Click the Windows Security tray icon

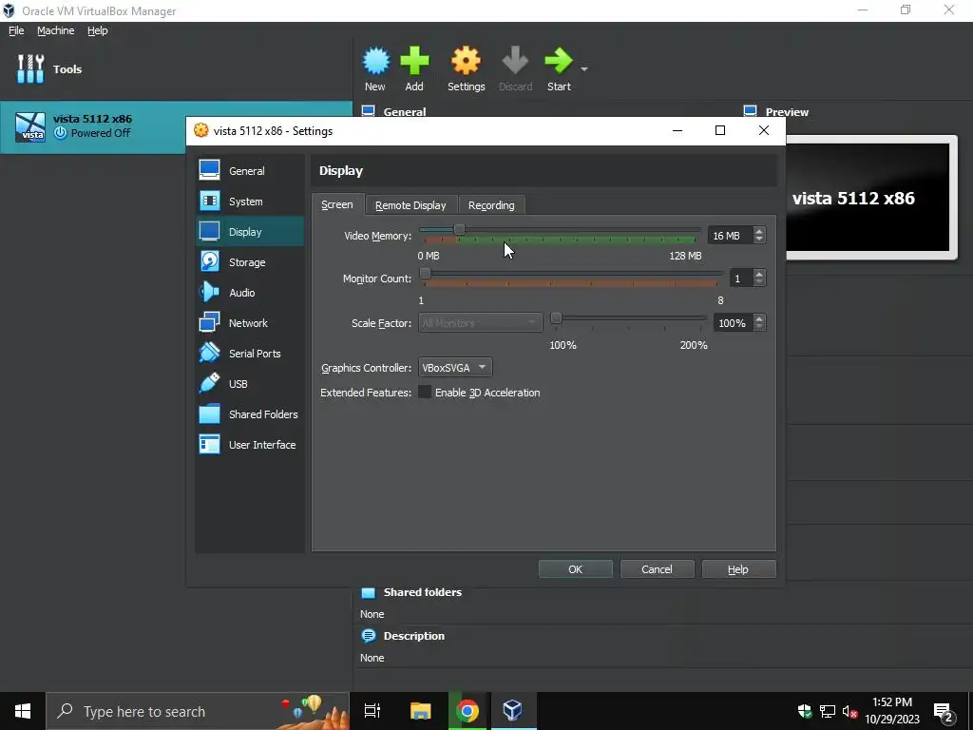click(x=804, y=711)
